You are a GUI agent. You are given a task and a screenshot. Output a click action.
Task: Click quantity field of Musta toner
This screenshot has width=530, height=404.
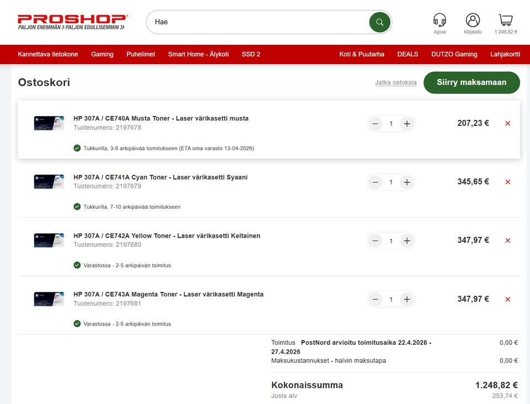pos(391,123)
